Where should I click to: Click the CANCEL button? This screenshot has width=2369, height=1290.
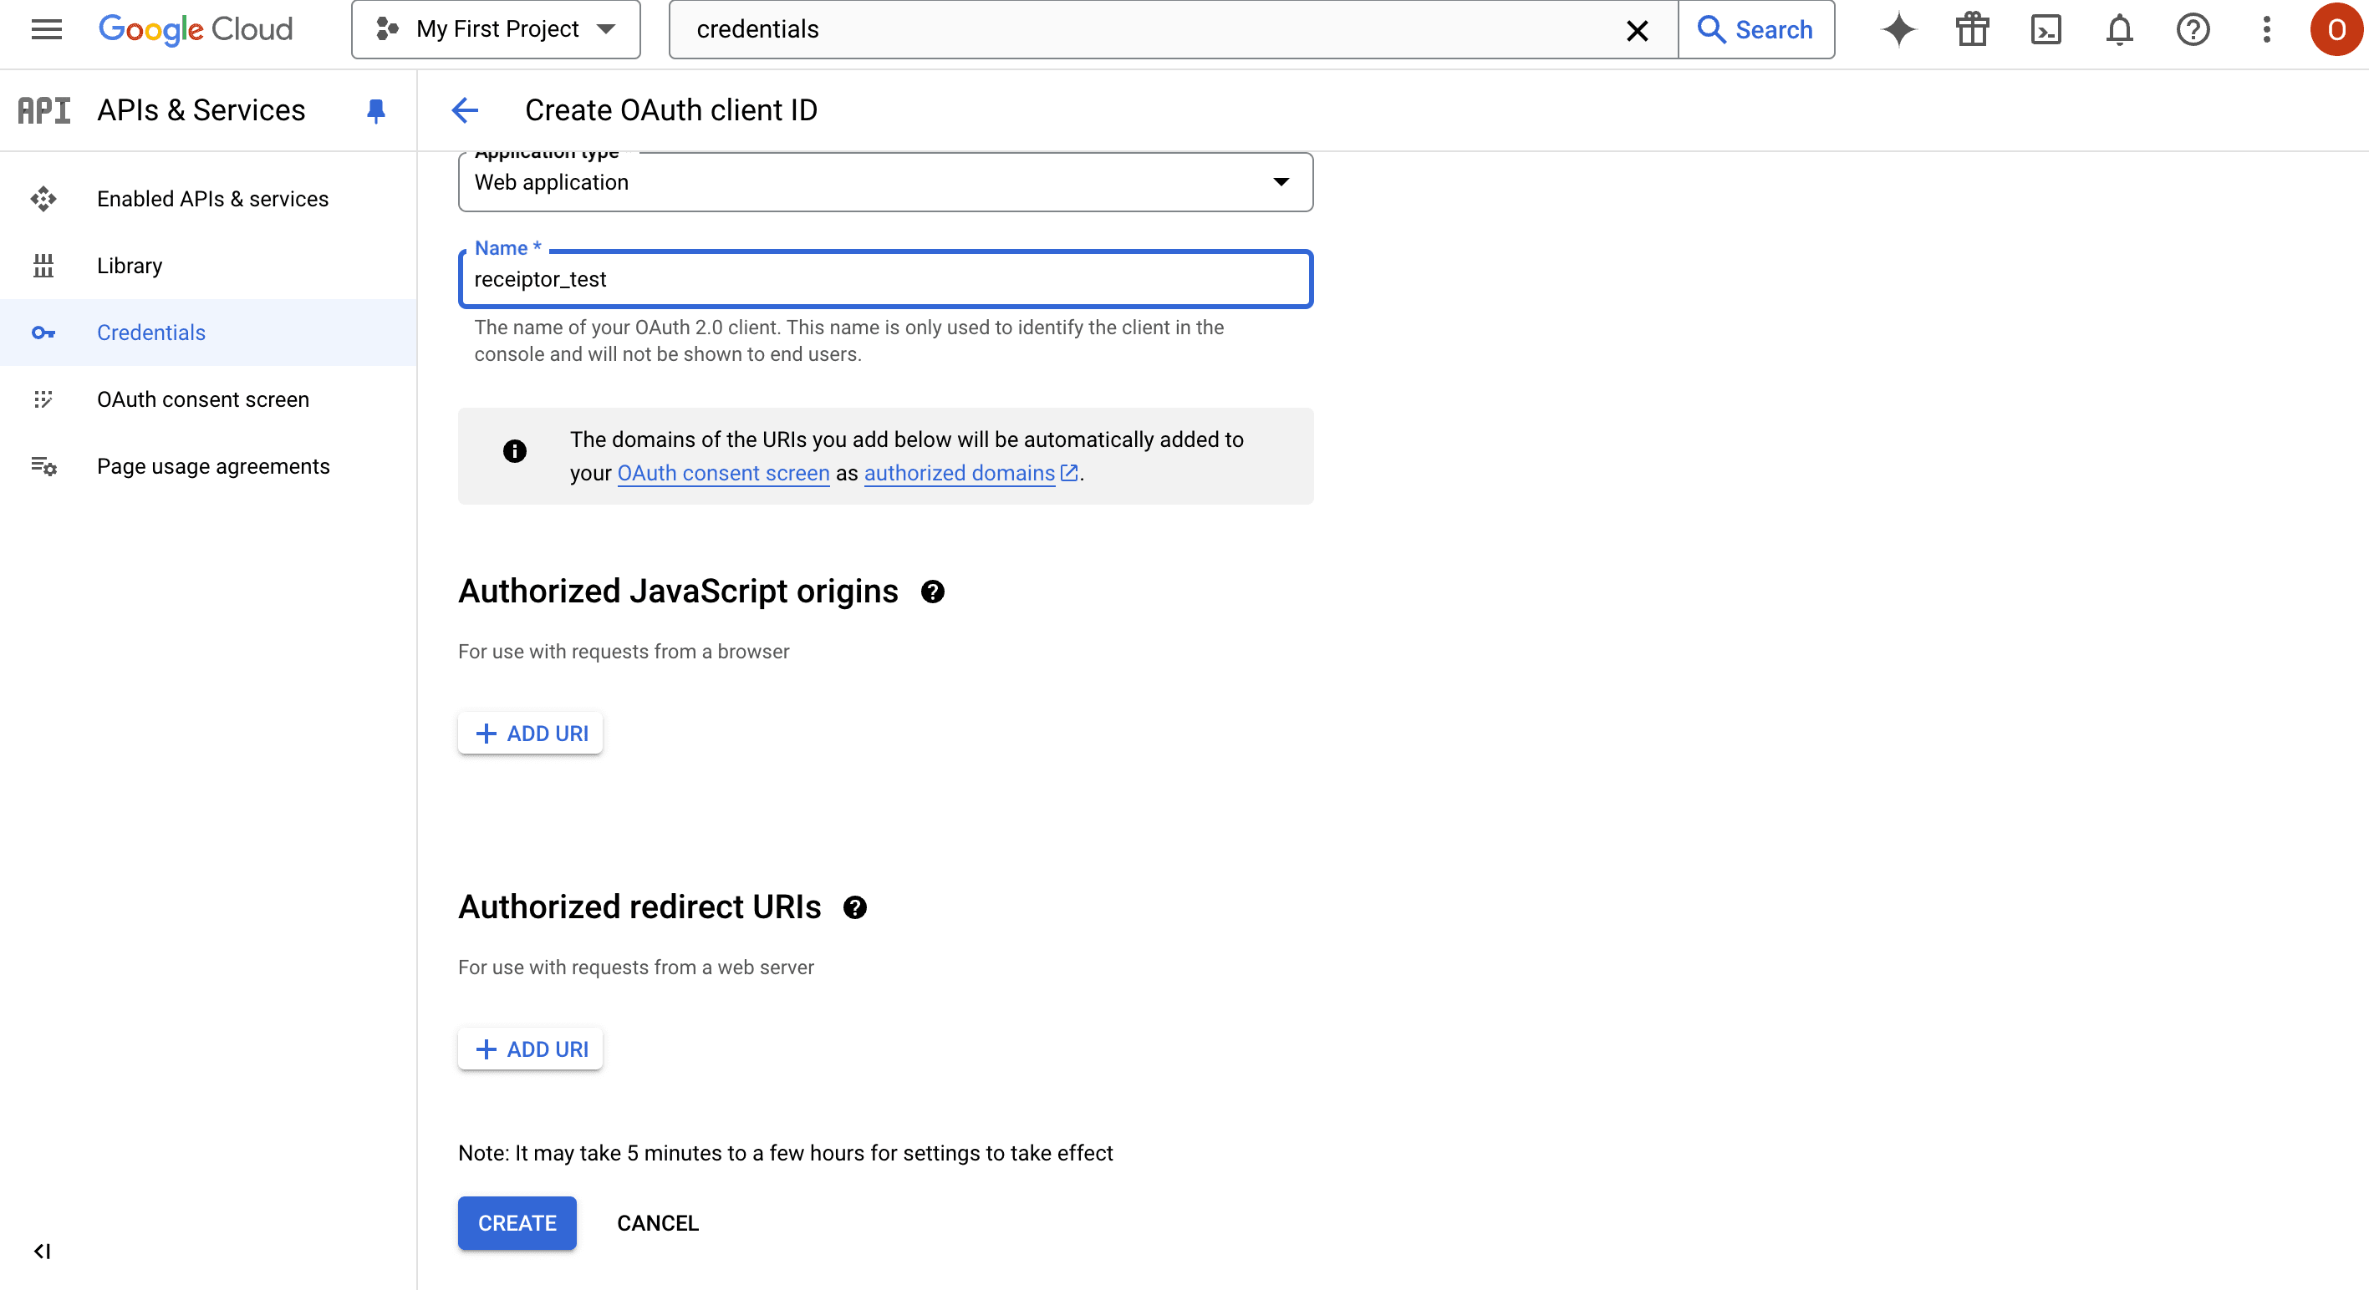(x=658, y=1223)
